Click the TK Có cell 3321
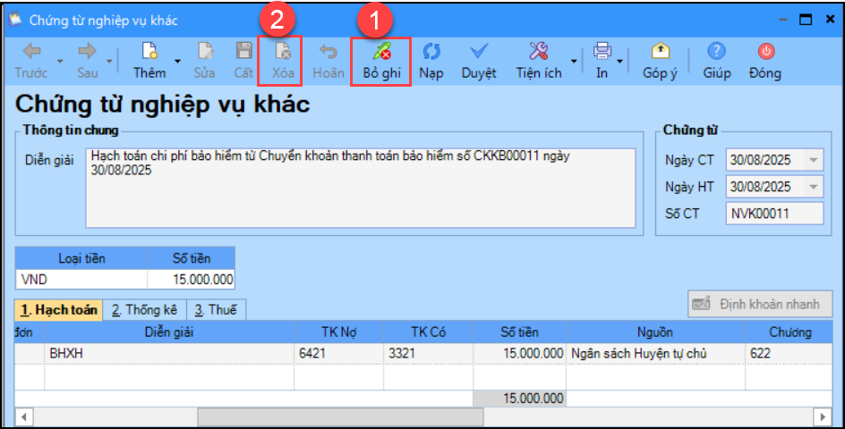 (429, 354)
